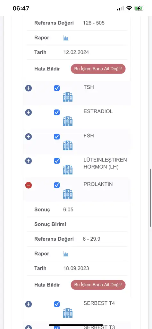Viewport: 152px width, 329px height.
Task: Select the FSH test name
Action: pyautogui.click(x=89, y=136)
